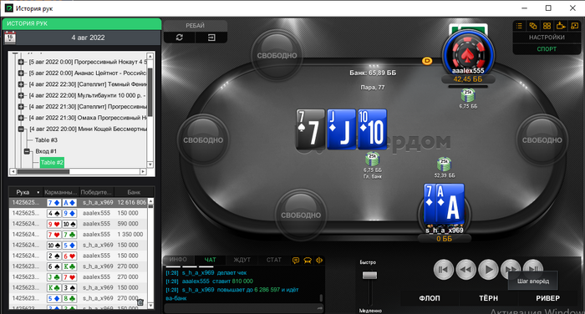Click the Свободно seat on the right

542,140
